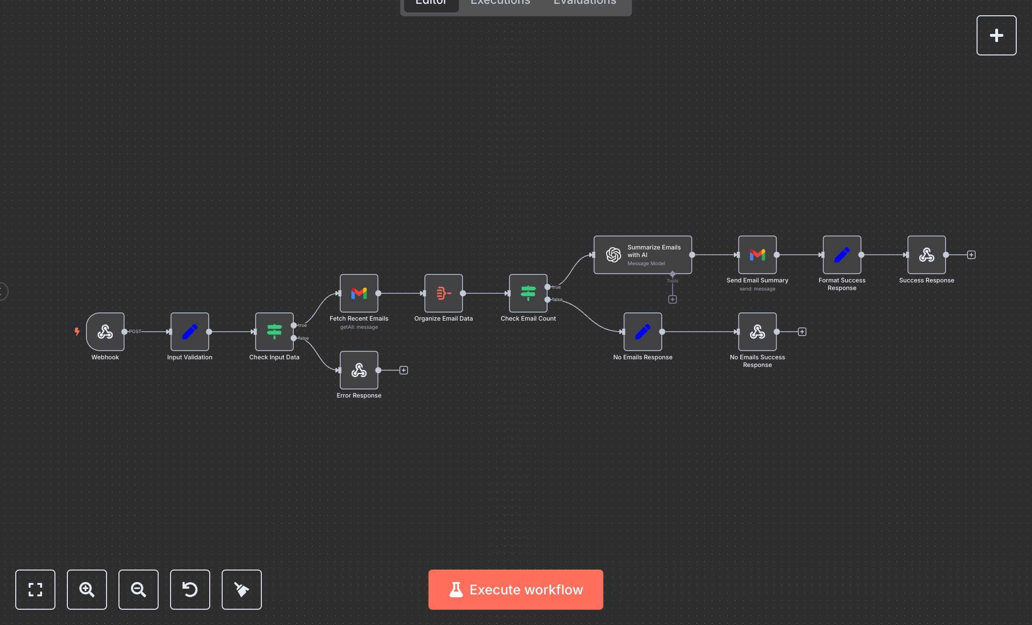This screenshot has width=1032, height=625.
Task: Fit workflow to view button
Action: 35,589
